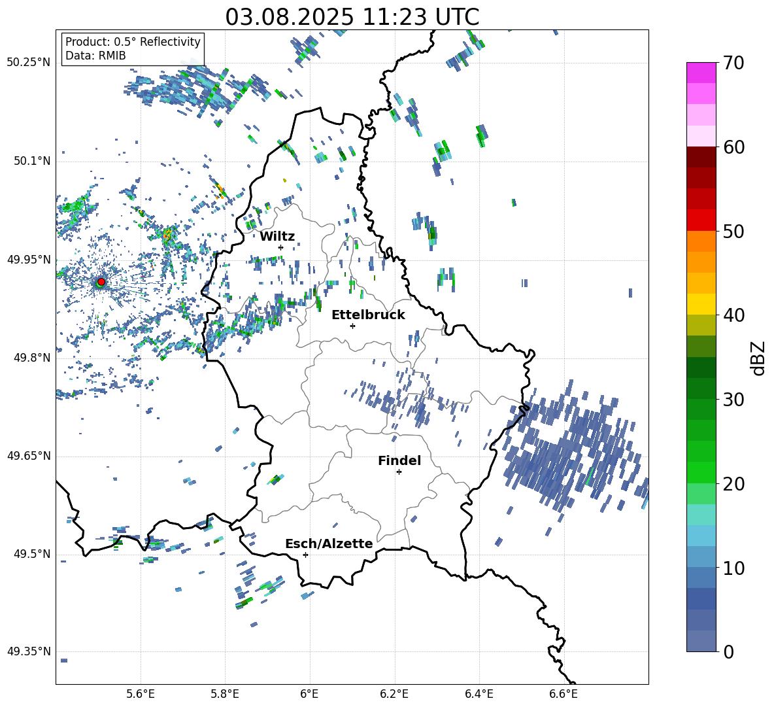Click the 6.4°E longitude label

[479, 694]
